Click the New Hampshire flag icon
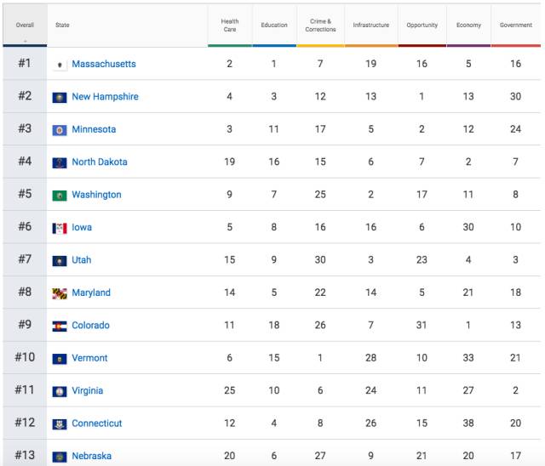This screenshot has height=466, width=545. tap(60, 97)
